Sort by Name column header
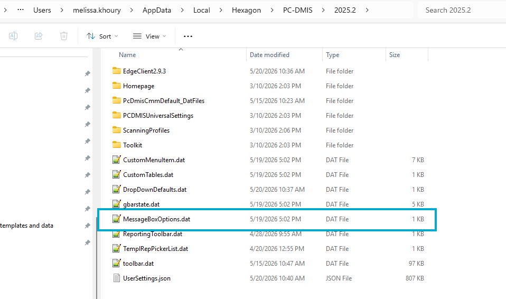 point(127,55)
